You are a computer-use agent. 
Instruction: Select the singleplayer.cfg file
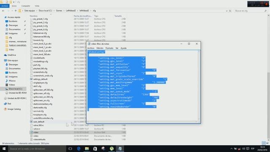(40, 83)
